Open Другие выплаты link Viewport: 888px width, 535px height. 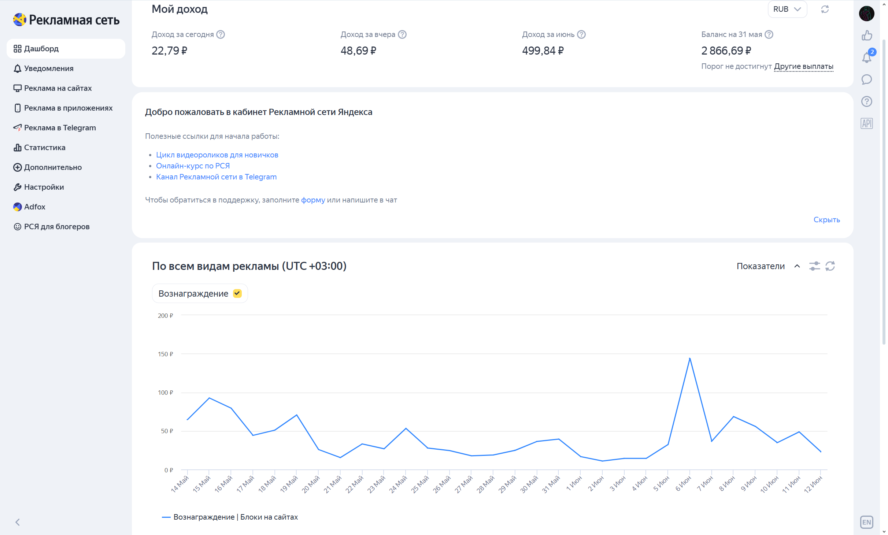(804, 66)
